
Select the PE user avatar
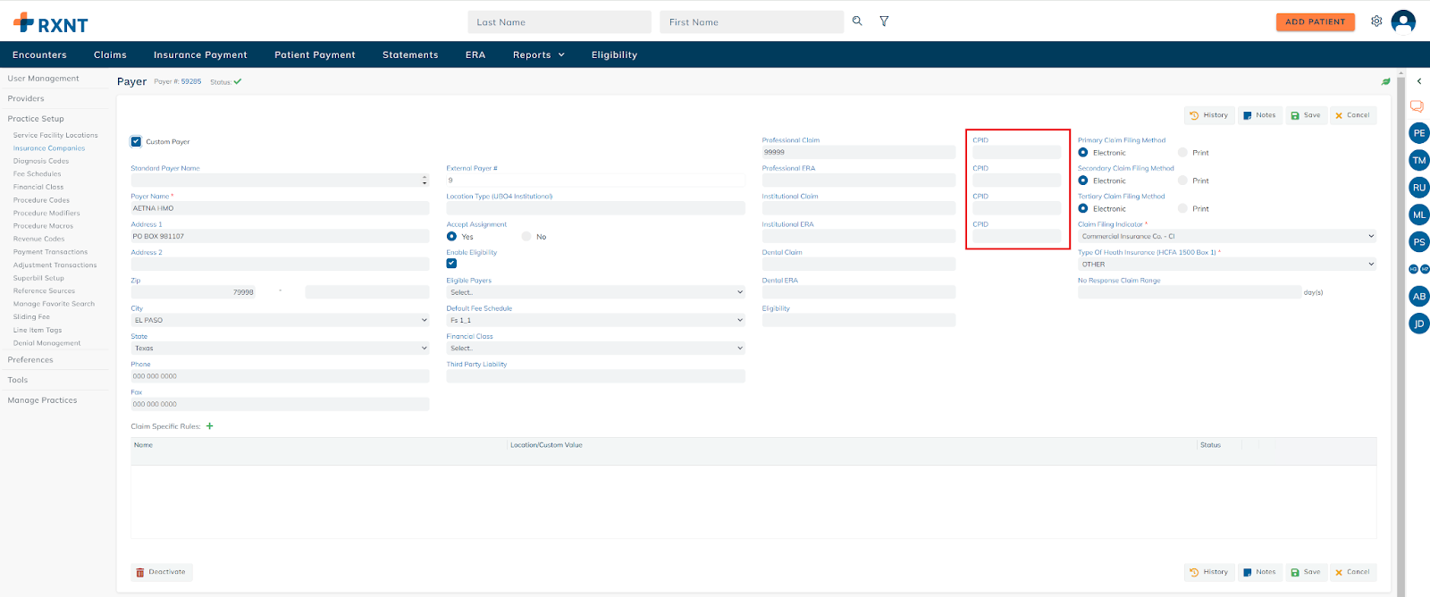click(1419, 133)
